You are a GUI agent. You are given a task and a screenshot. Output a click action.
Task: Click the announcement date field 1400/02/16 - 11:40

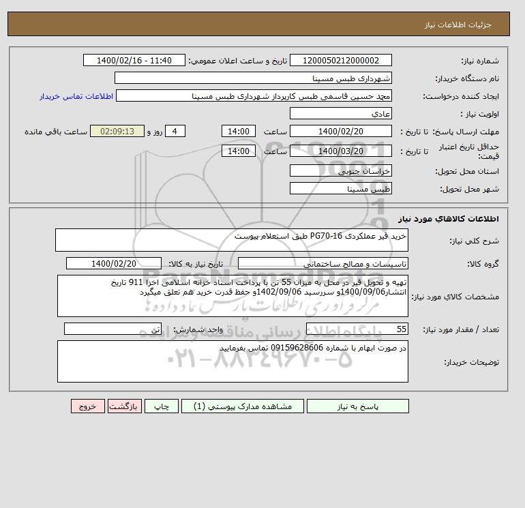[134, 61]
